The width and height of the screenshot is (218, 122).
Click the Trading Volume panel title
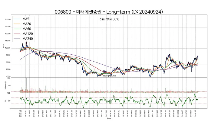pyautogui.click(x=109, y=76)
